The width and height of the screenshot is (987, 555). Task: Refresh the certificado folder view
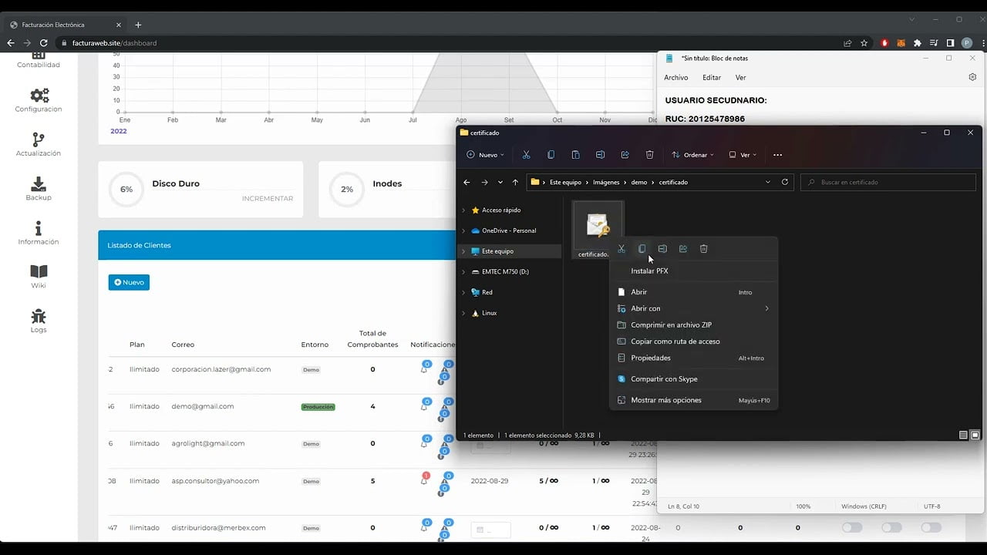pos(785,183)
